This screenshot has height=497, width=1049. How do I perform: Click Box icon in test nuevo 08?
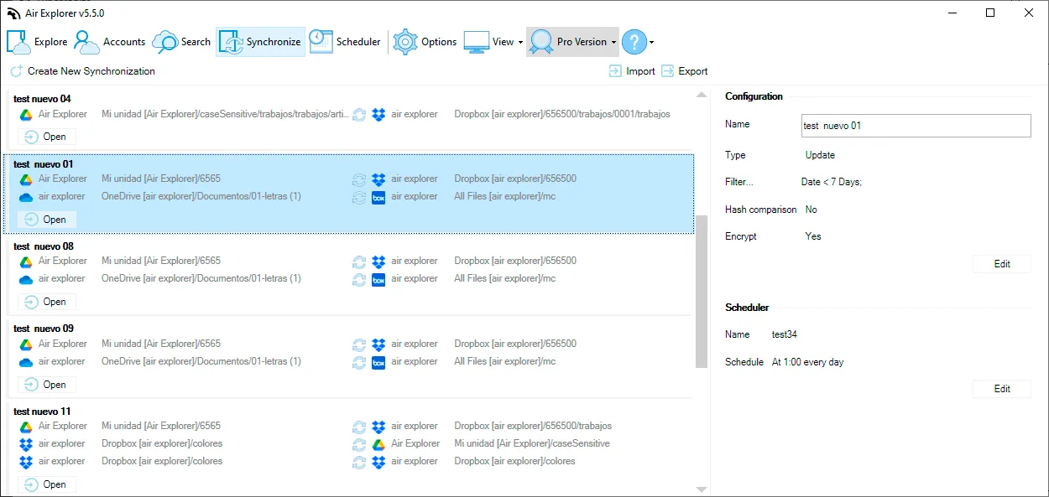pyautogui.click(x=378, y=279)
